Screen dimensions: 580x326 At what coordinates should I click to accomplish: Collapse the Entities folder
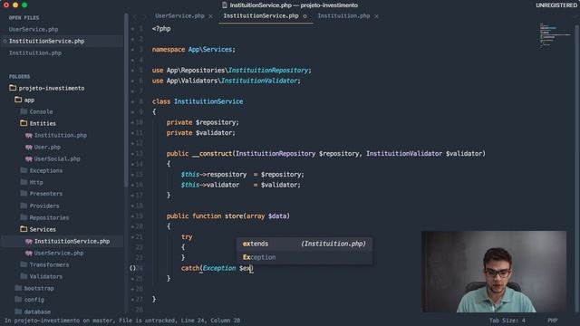(x=24, y=123)
